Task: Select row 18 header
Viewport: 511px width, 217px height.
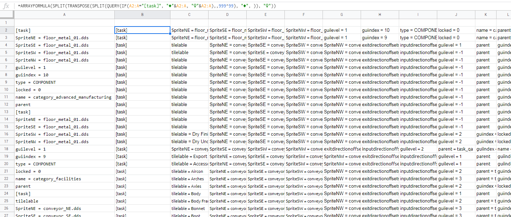Action: click(x=7, y=149)
